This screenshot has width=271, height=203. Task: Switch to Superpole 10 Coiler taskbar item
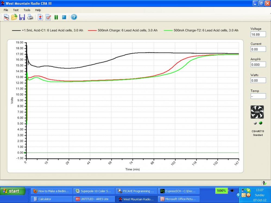coord(94,191)
